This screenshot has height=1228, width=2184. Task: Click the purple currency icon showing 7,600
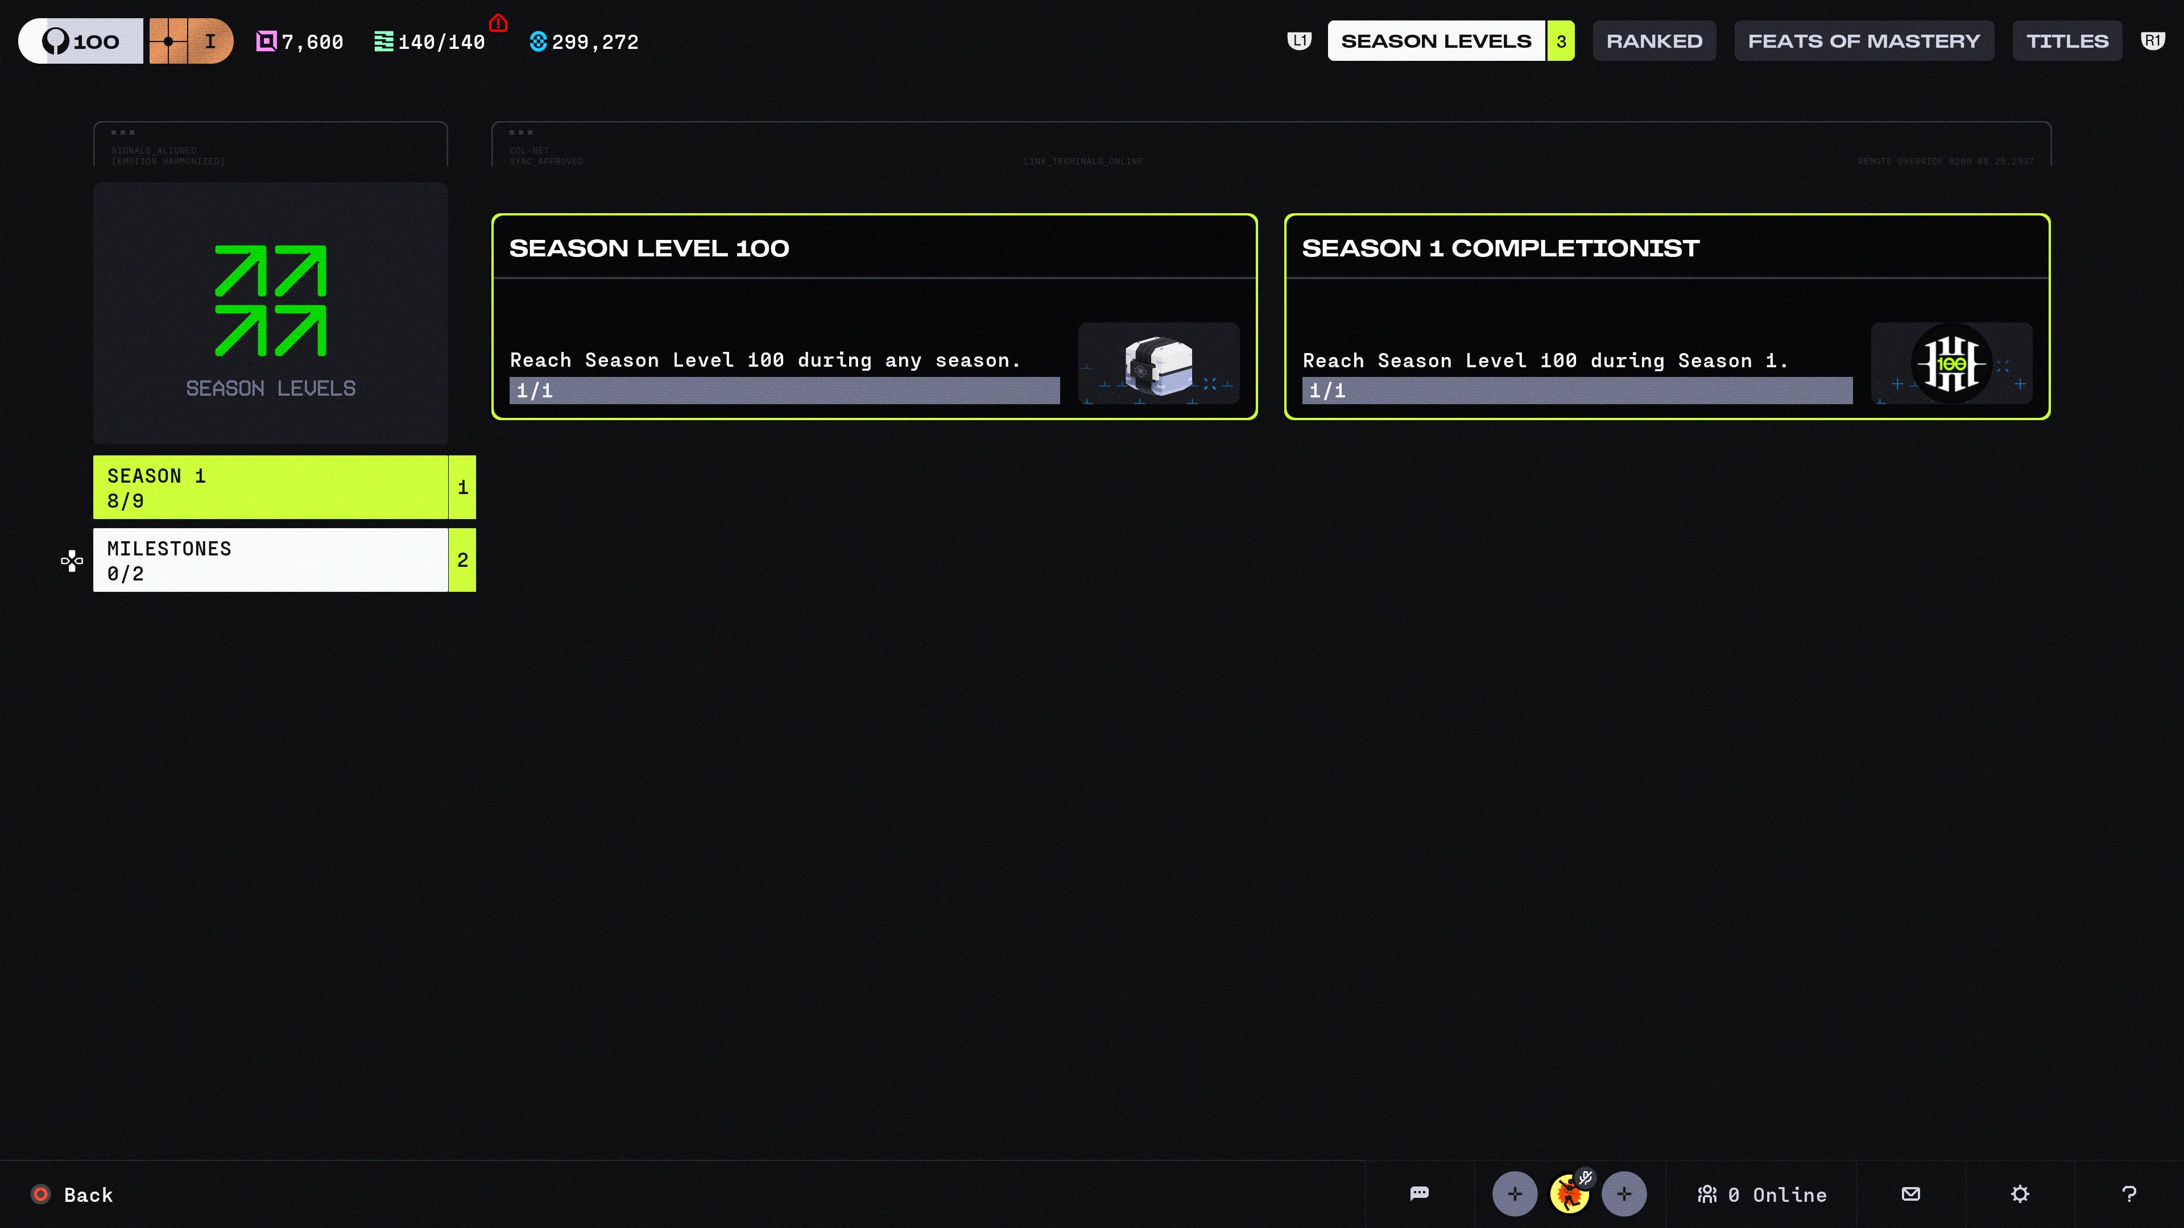[x=266, y=41]
